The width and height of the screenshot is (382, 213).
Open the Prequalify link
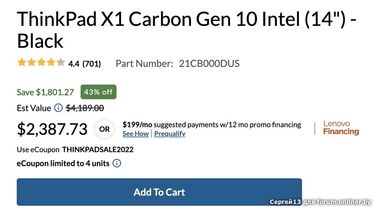170,134
